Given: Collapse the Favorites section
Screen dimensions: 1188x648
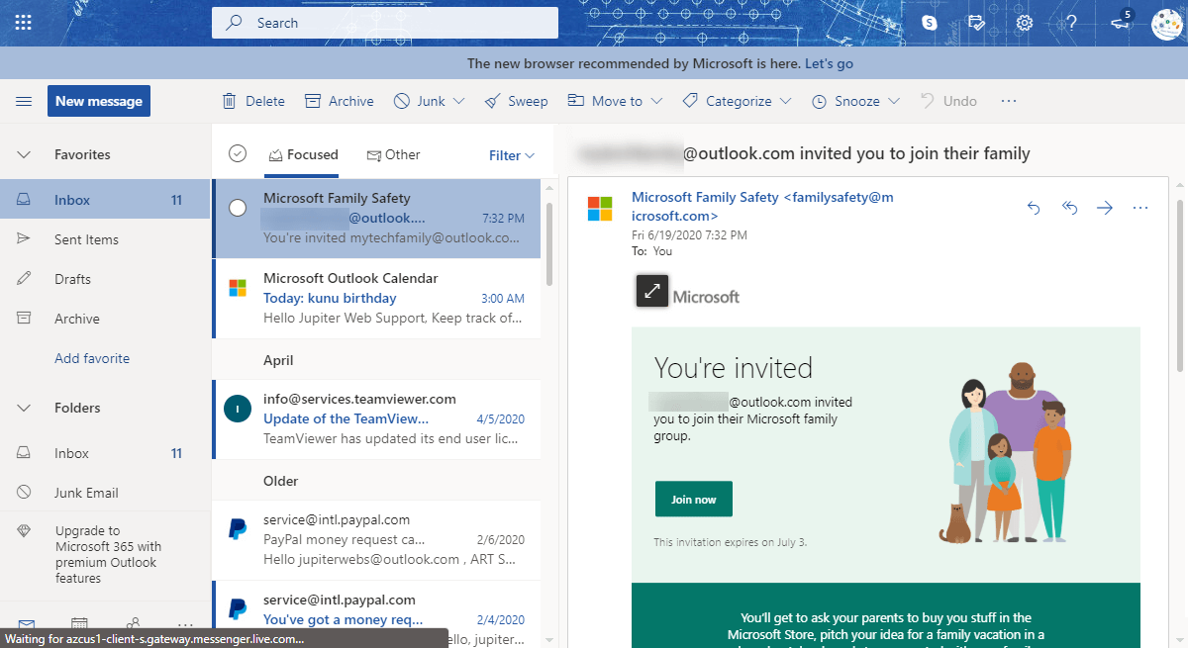Looking at the screenshot, I should point(25,154).
